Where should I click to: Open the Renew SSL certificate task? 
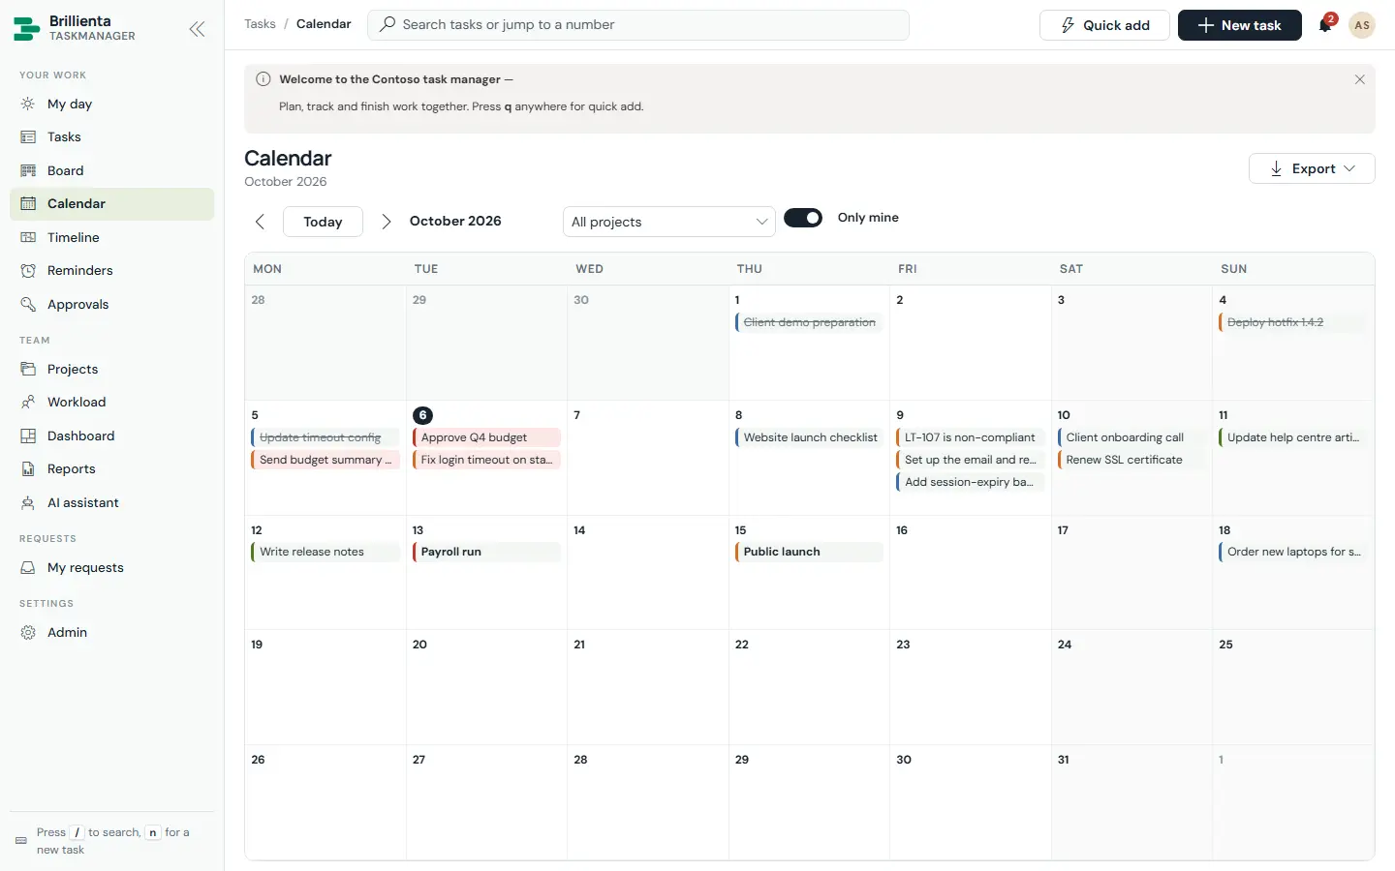[1131, 460]
